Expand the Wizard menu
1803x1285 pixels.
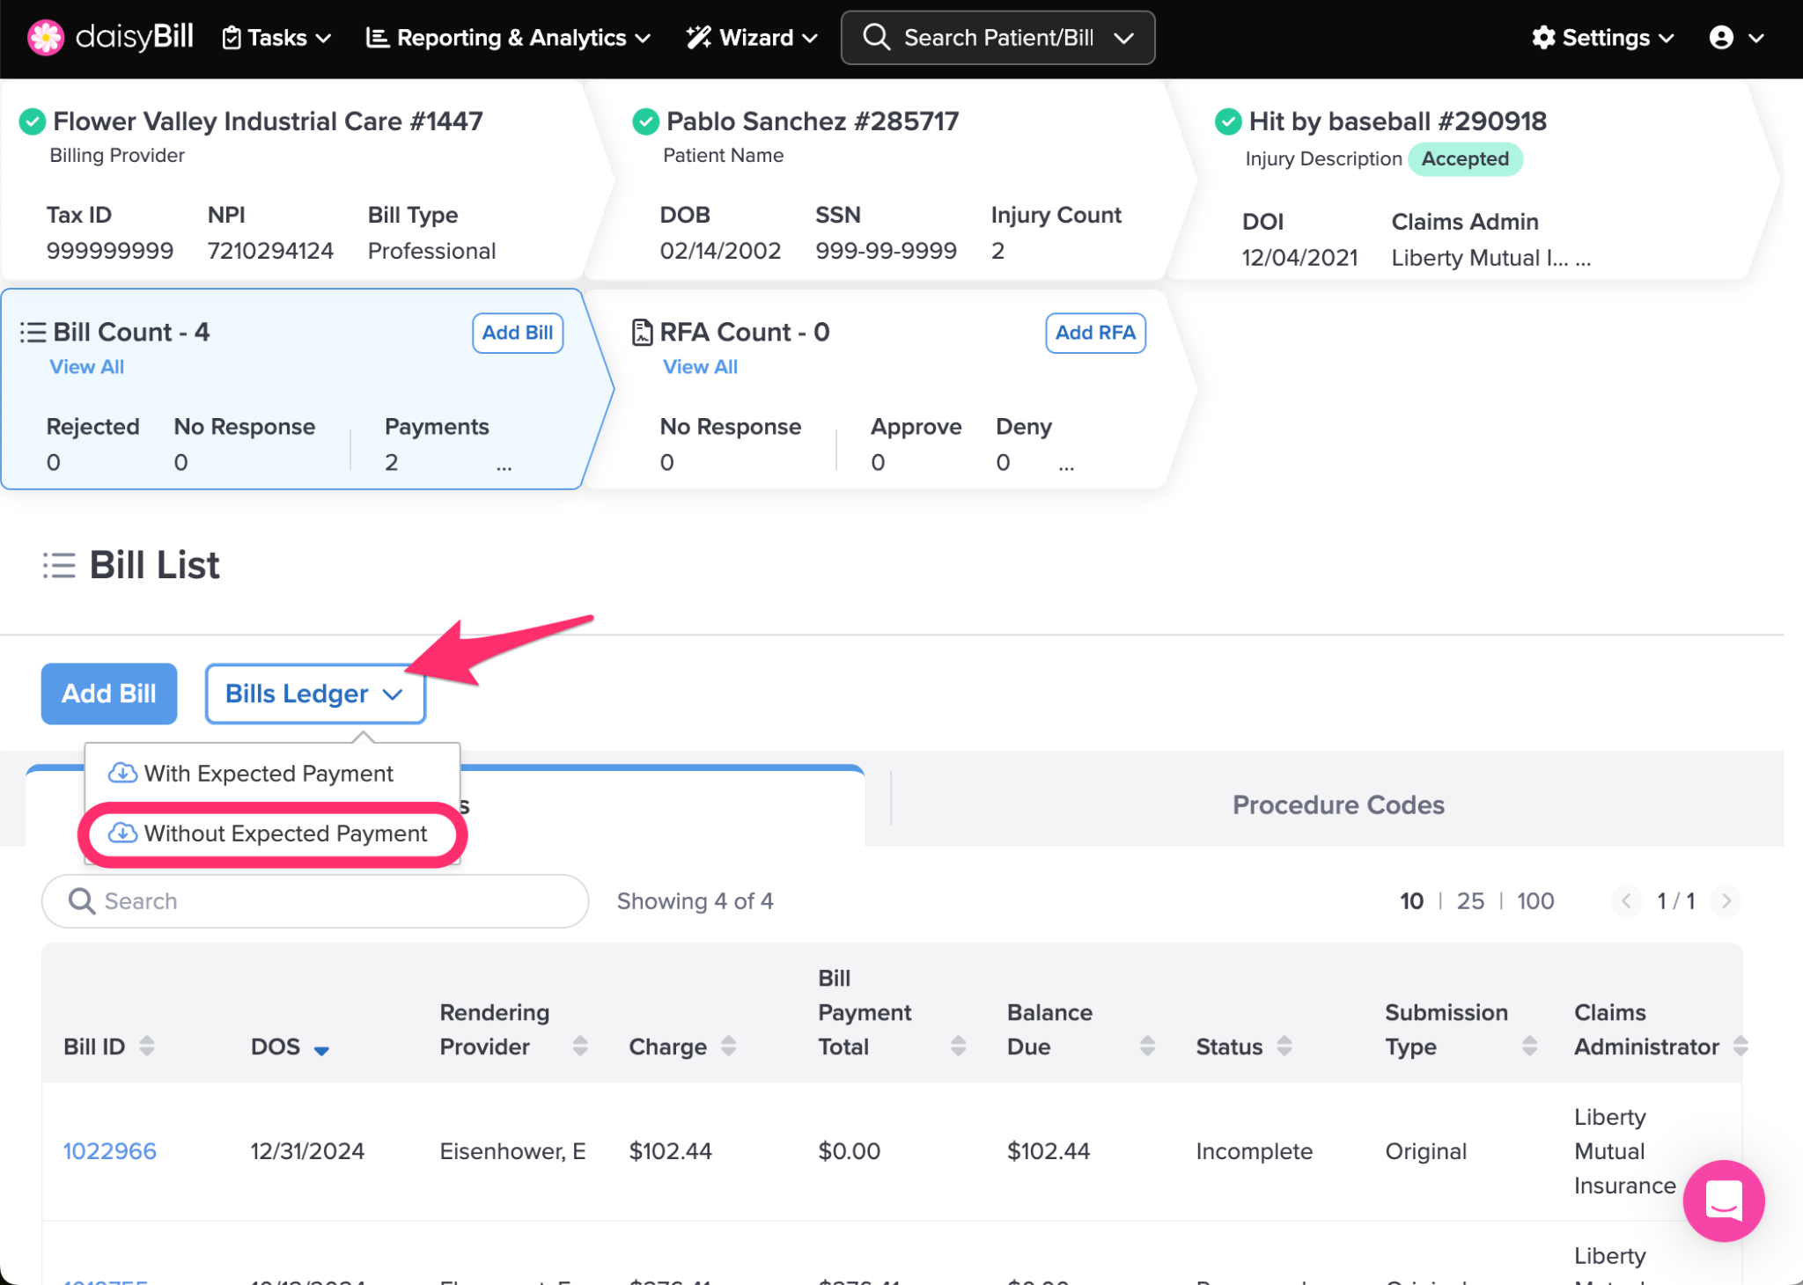(753, 38)
